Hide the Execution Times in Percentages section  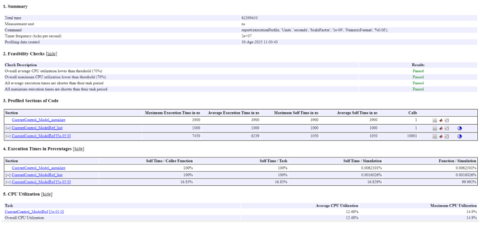pyautogui.click(x=78, y=149)
